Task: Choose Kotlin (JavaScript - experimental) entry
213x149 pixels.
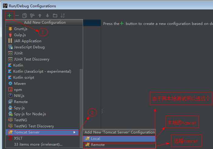Action: 43,71
